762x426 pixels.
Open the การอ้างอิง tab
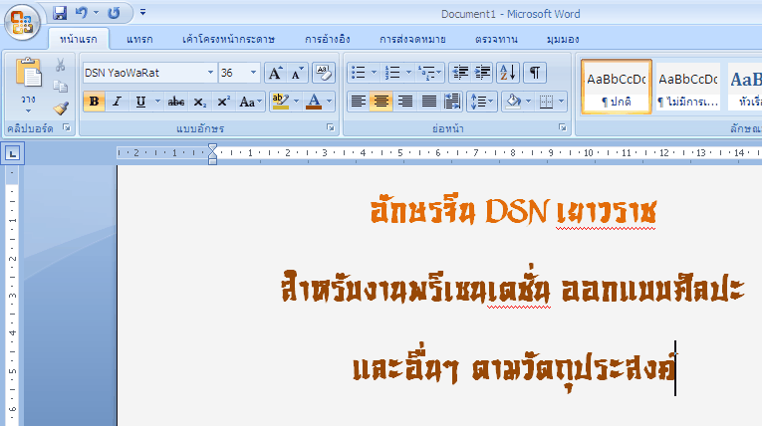[328, 40]
